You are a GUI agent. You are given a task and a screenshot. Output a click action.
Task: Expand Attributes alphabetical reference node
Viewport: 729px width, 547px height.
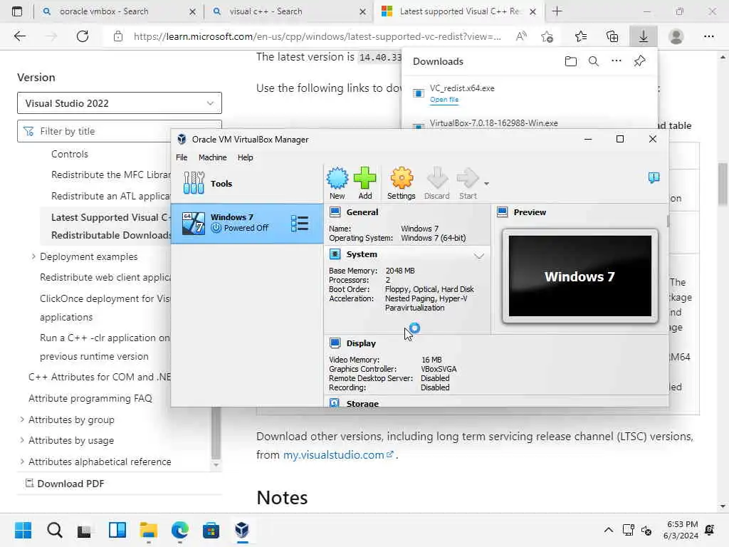coord(22,462)
